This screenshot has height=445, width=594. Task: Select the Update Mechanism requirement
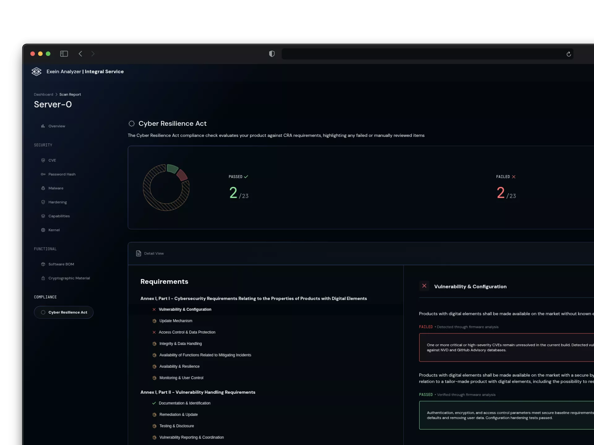(x=175, y=321)
